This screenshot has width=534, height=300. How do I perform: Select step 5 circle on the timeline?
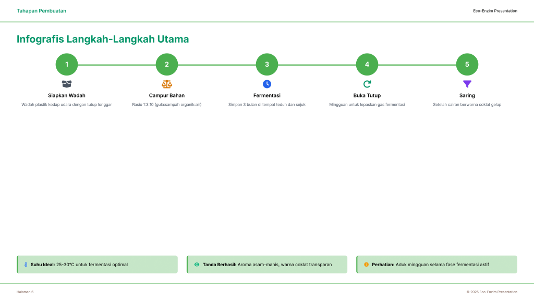pyautogui.click(x=467, y=65)
